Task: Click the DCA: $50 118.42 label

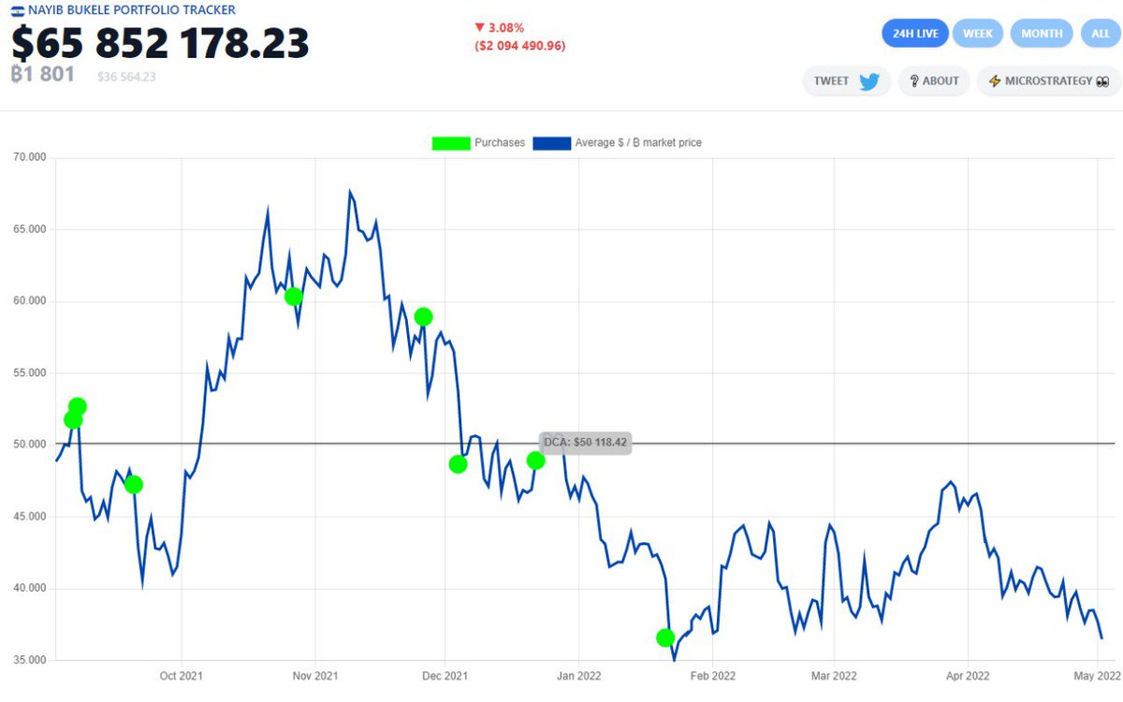Action: click(585, 444)
